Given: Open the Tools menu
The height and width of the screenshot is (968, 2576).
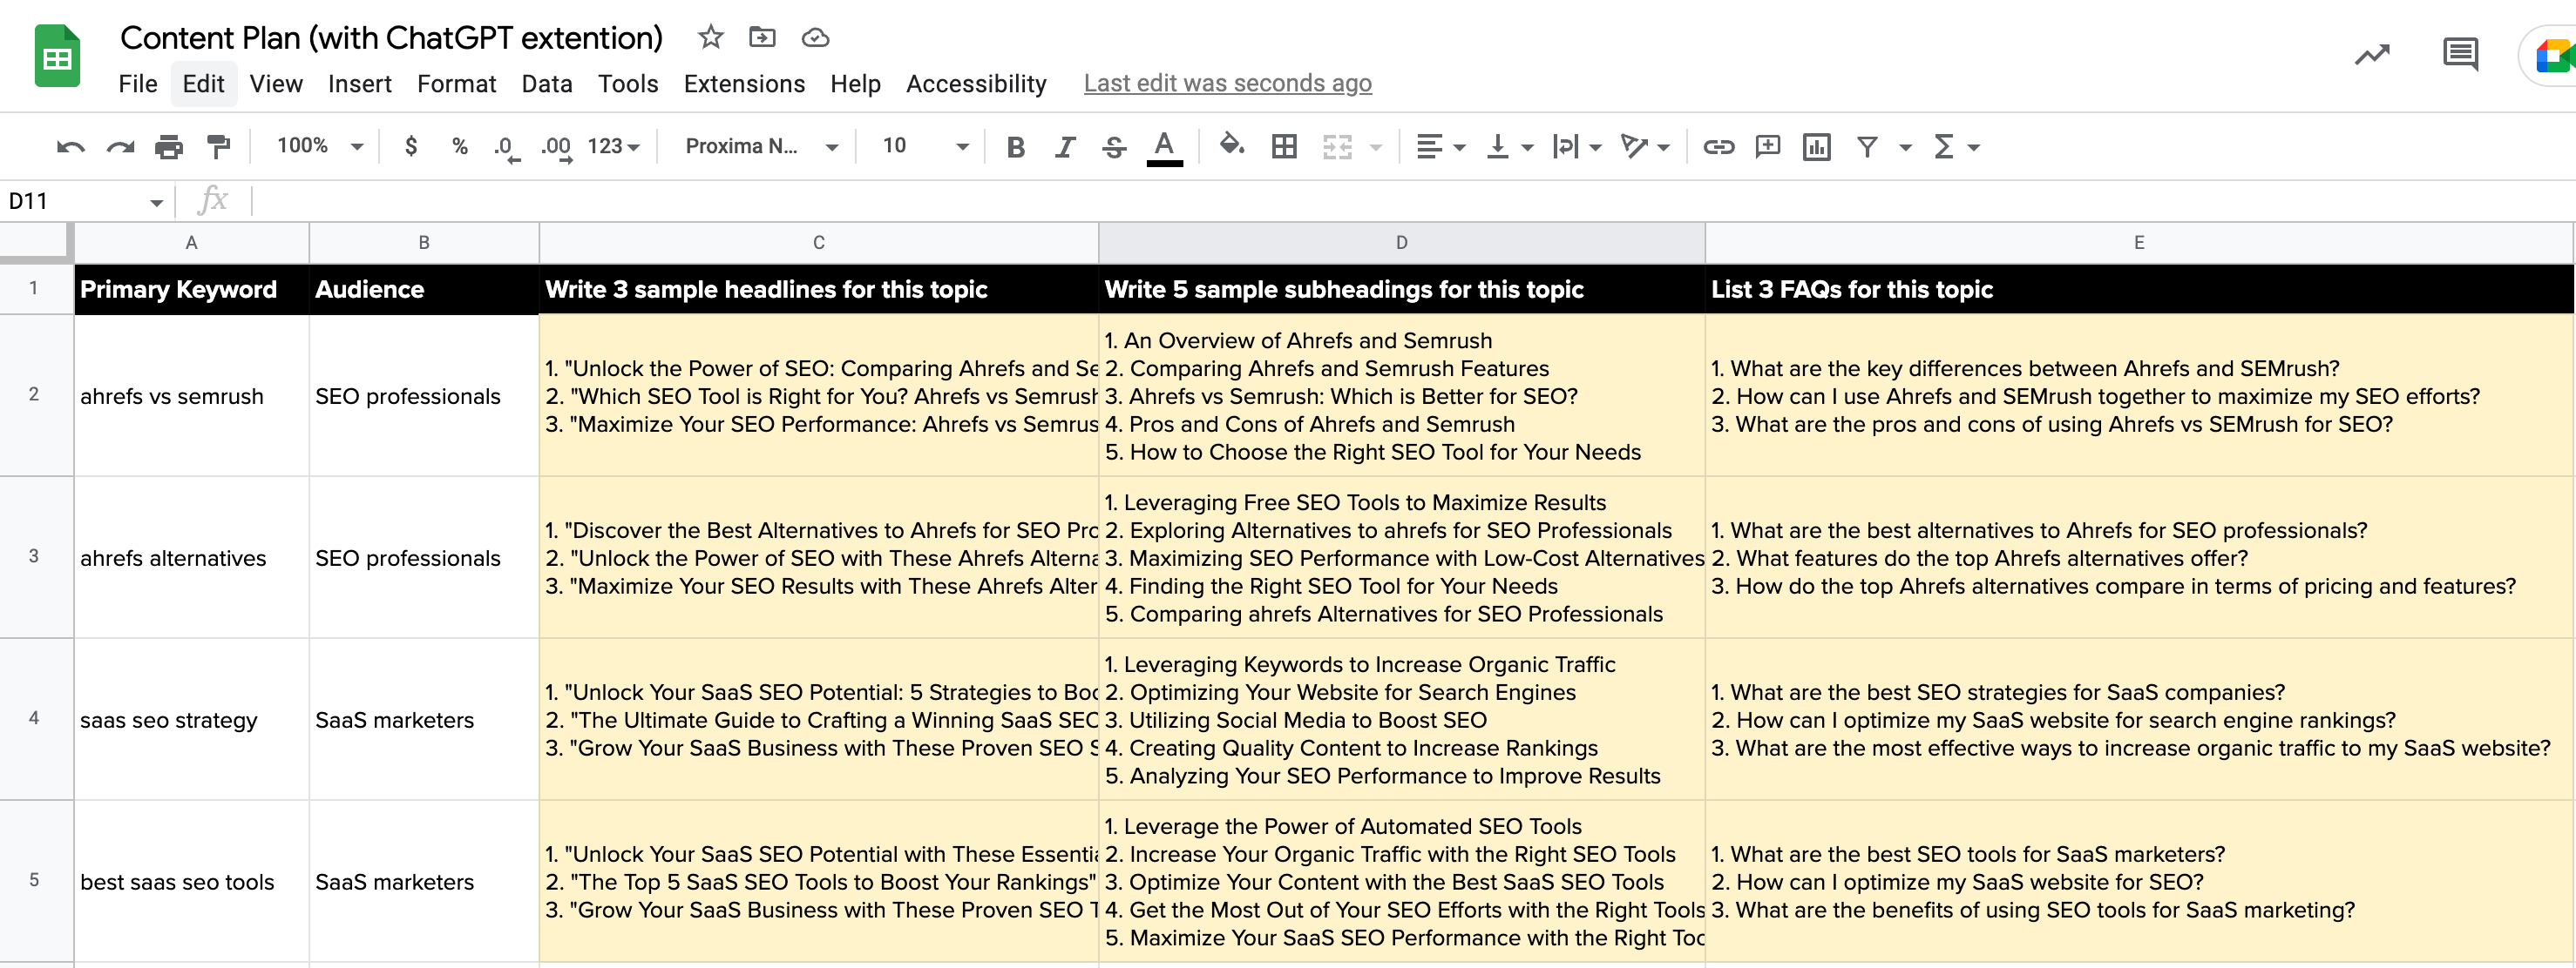Looking at the screenshot, I should point(628,84).
